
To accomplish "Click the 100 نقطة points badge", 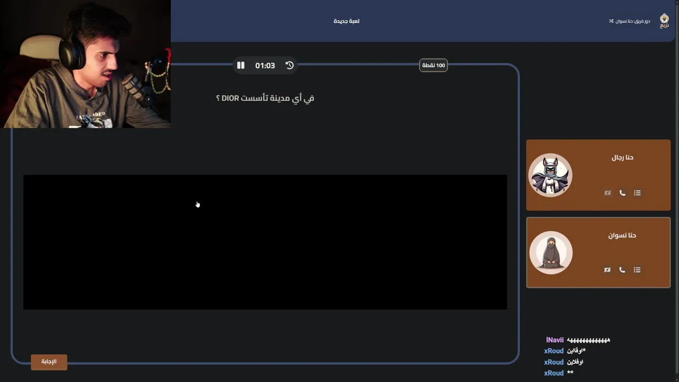I will pyautogui.click(x=433, y=65).
